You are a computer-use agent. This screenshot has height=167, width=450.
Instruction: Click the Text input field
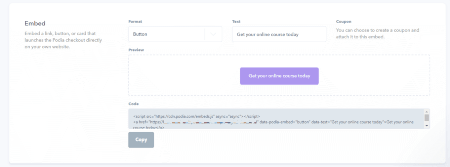[x=279, y=34]
